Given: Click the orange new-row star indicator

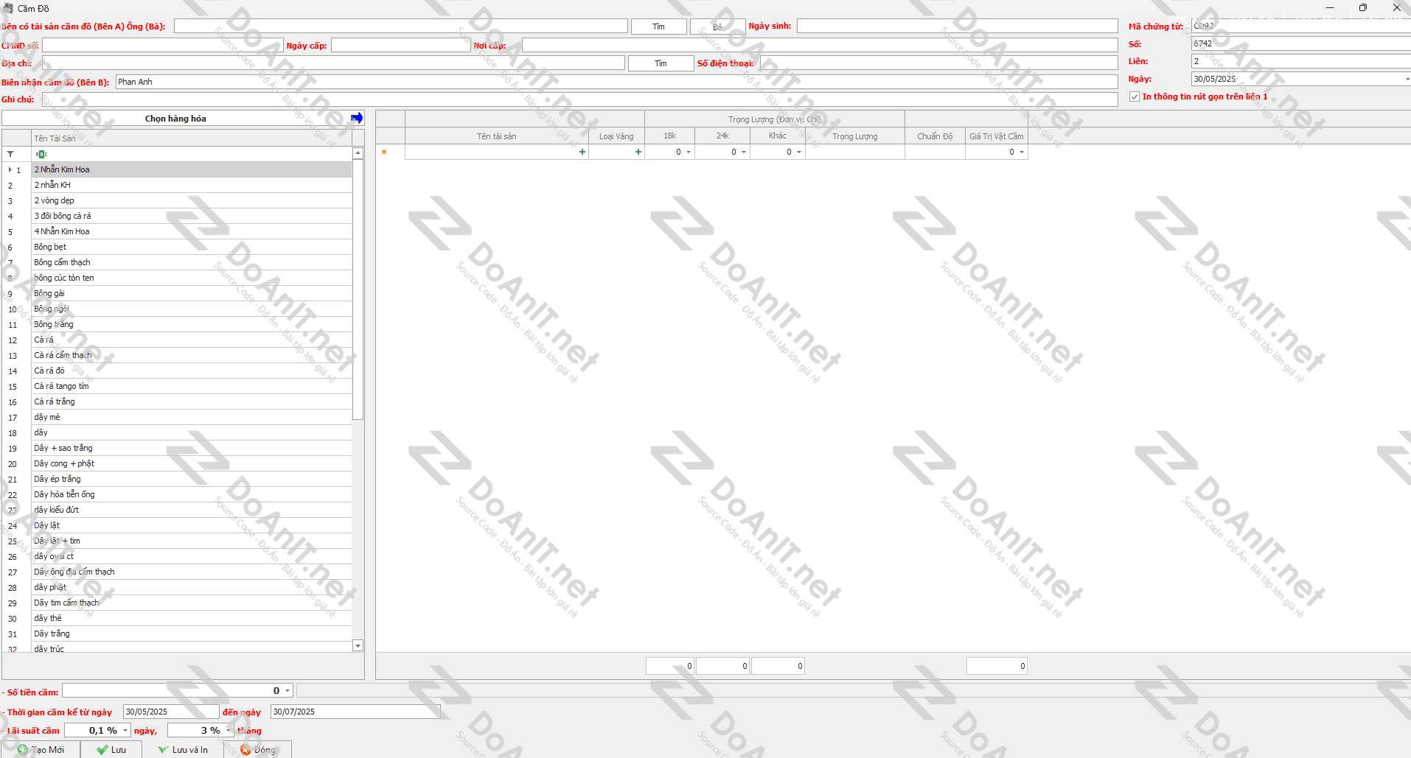Looking at the screenshot, I should pyautogui.click(x=384, y=152).
